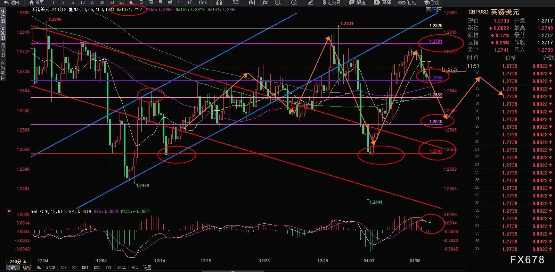Click the 最低 1.2712 value

click(545, 35)
